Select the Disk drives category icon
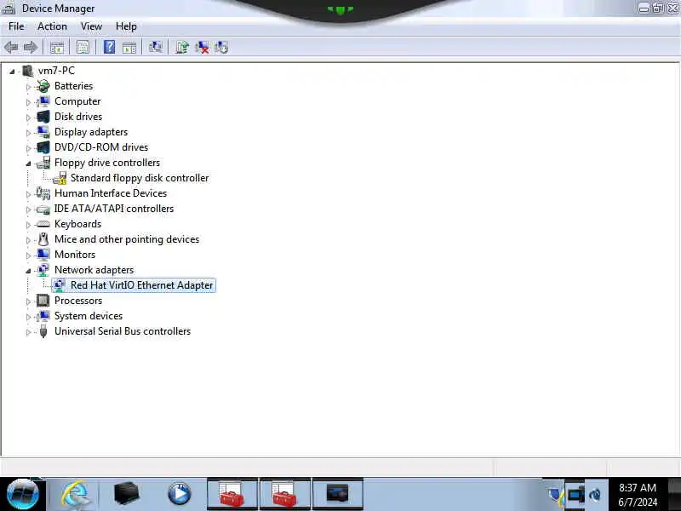681x511 pixels. 43,117
